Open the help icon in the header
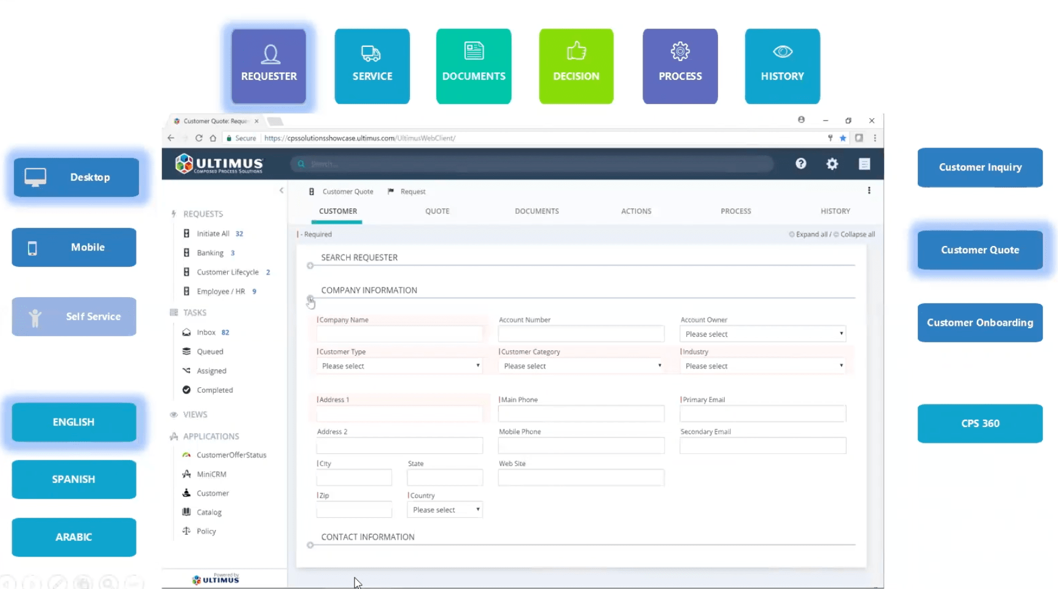The image size is (1058, 589). pos(801,164)
